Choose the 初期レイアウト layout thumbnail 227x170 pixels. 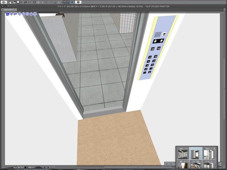183,153
